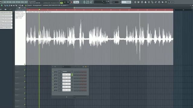The width and height of the screenshot is (193, 108).
Task: Click the yellow step/piano view icon in channel rack
Action: (86, 67)
